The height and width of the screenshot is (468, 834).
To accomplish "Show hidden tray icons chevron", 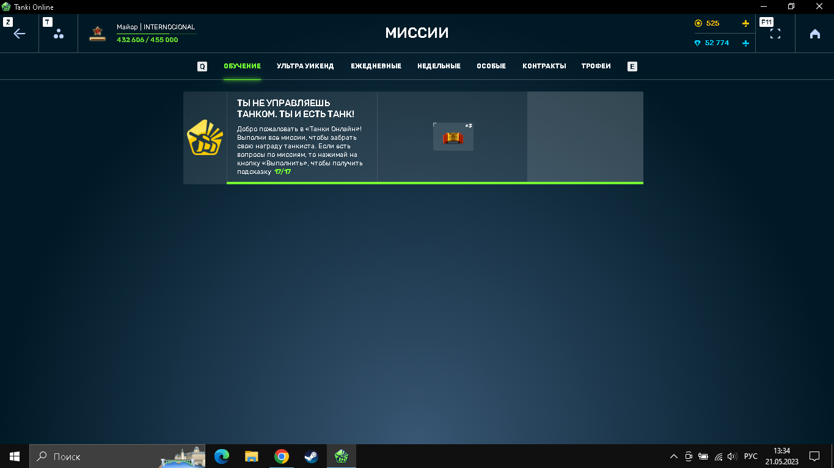I will [x=674, y=456].
